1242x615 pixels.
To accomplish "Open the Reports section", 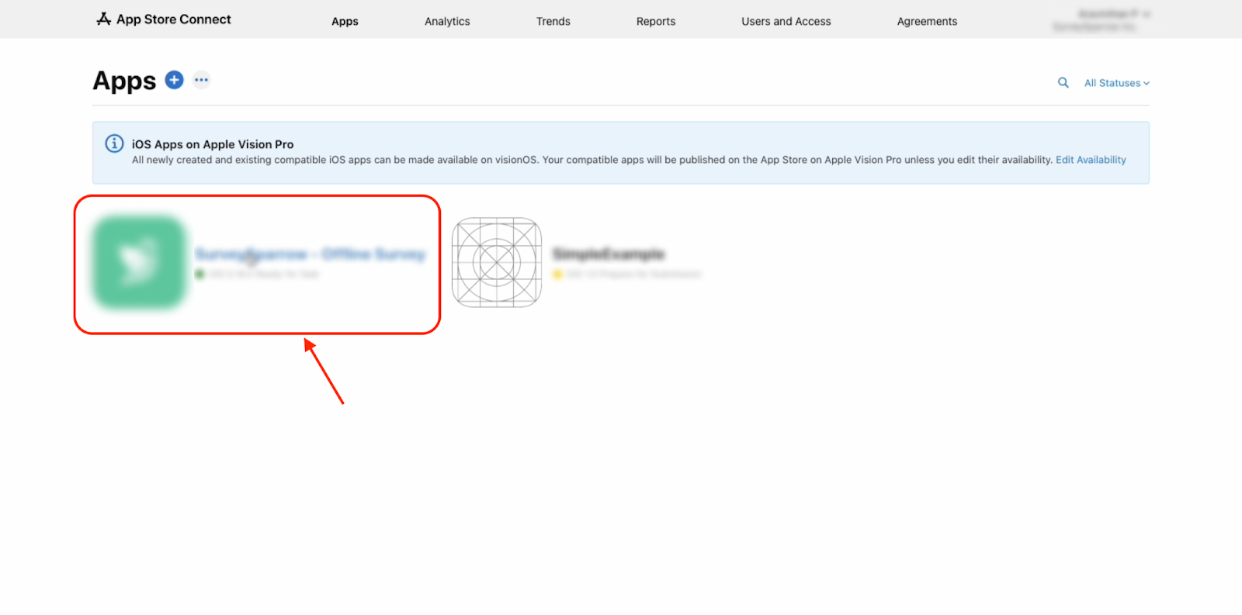I will pyautogui.click(x=655, y=22).
